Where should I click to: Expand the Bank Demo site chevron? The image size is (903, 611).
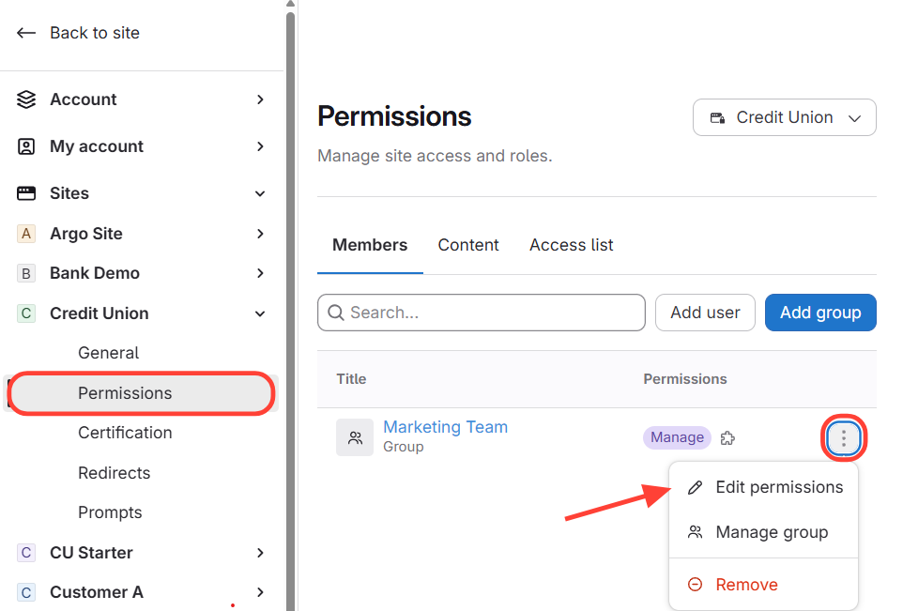[x=260, y=273]
